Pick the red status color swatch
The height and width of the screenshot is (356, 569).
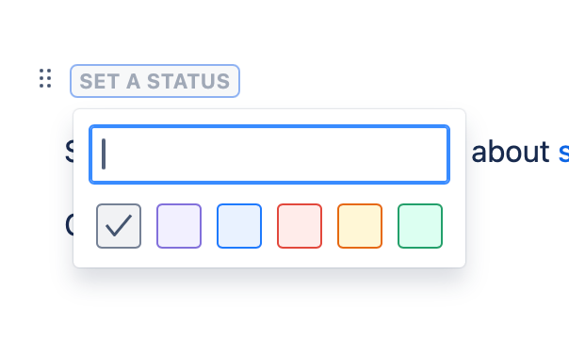coord(300,226)
